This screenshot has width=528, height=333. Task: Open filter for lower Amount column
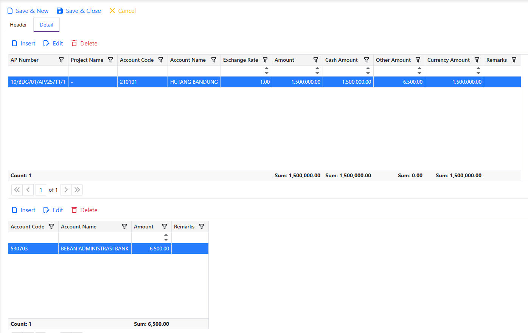pos(165,227)
